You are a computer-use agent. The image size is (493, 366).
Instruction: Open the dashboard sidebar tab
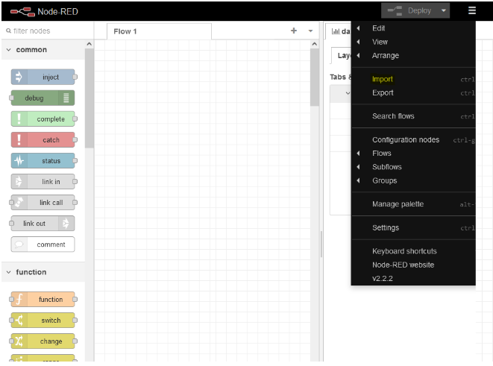point(339,31)
